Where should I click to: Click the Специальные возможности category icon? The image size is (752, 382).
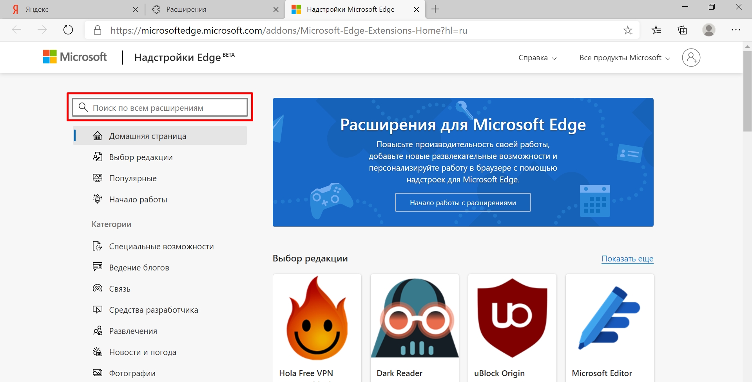pos(97,246)
